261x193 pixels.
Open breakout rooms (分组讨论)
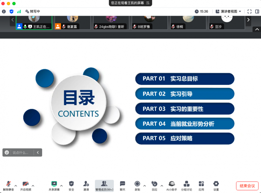187,185
